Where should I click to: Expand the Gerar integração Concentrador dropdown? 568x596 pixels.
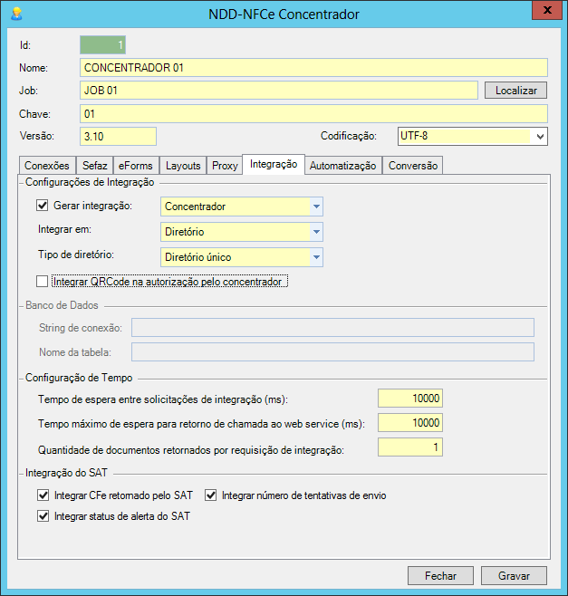(x=316, y=207)
